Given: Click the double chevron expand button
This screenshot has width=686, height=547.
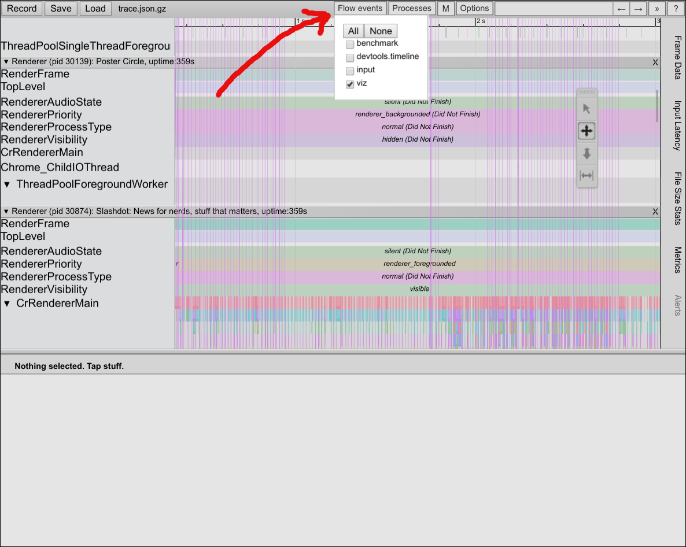Looking at the screenshot, I should coord(657,9).
